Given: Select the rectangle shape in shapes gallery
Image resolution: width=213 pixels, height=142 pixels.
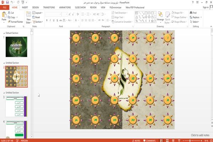Looking at the screenshot, I should (146, 13).
